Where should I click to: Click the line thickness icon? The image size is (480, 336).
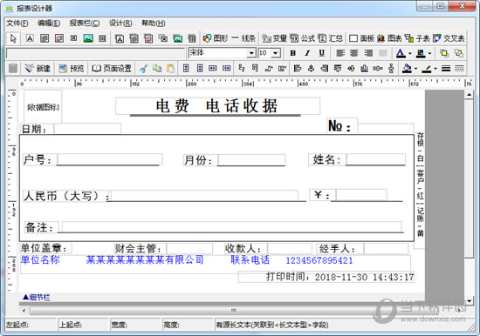(x=446, y=69)
